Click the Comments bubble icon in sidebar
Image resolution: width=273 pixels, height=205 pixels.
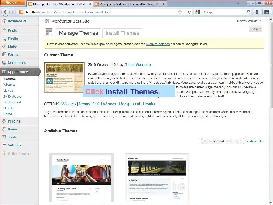[4, 62]
